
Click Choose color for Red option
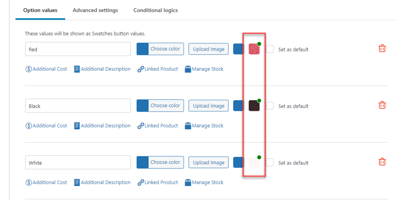165,49
